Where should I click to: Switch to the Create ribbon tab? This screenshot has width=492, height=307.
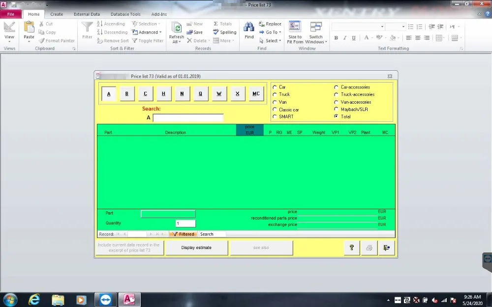[57, 14]
